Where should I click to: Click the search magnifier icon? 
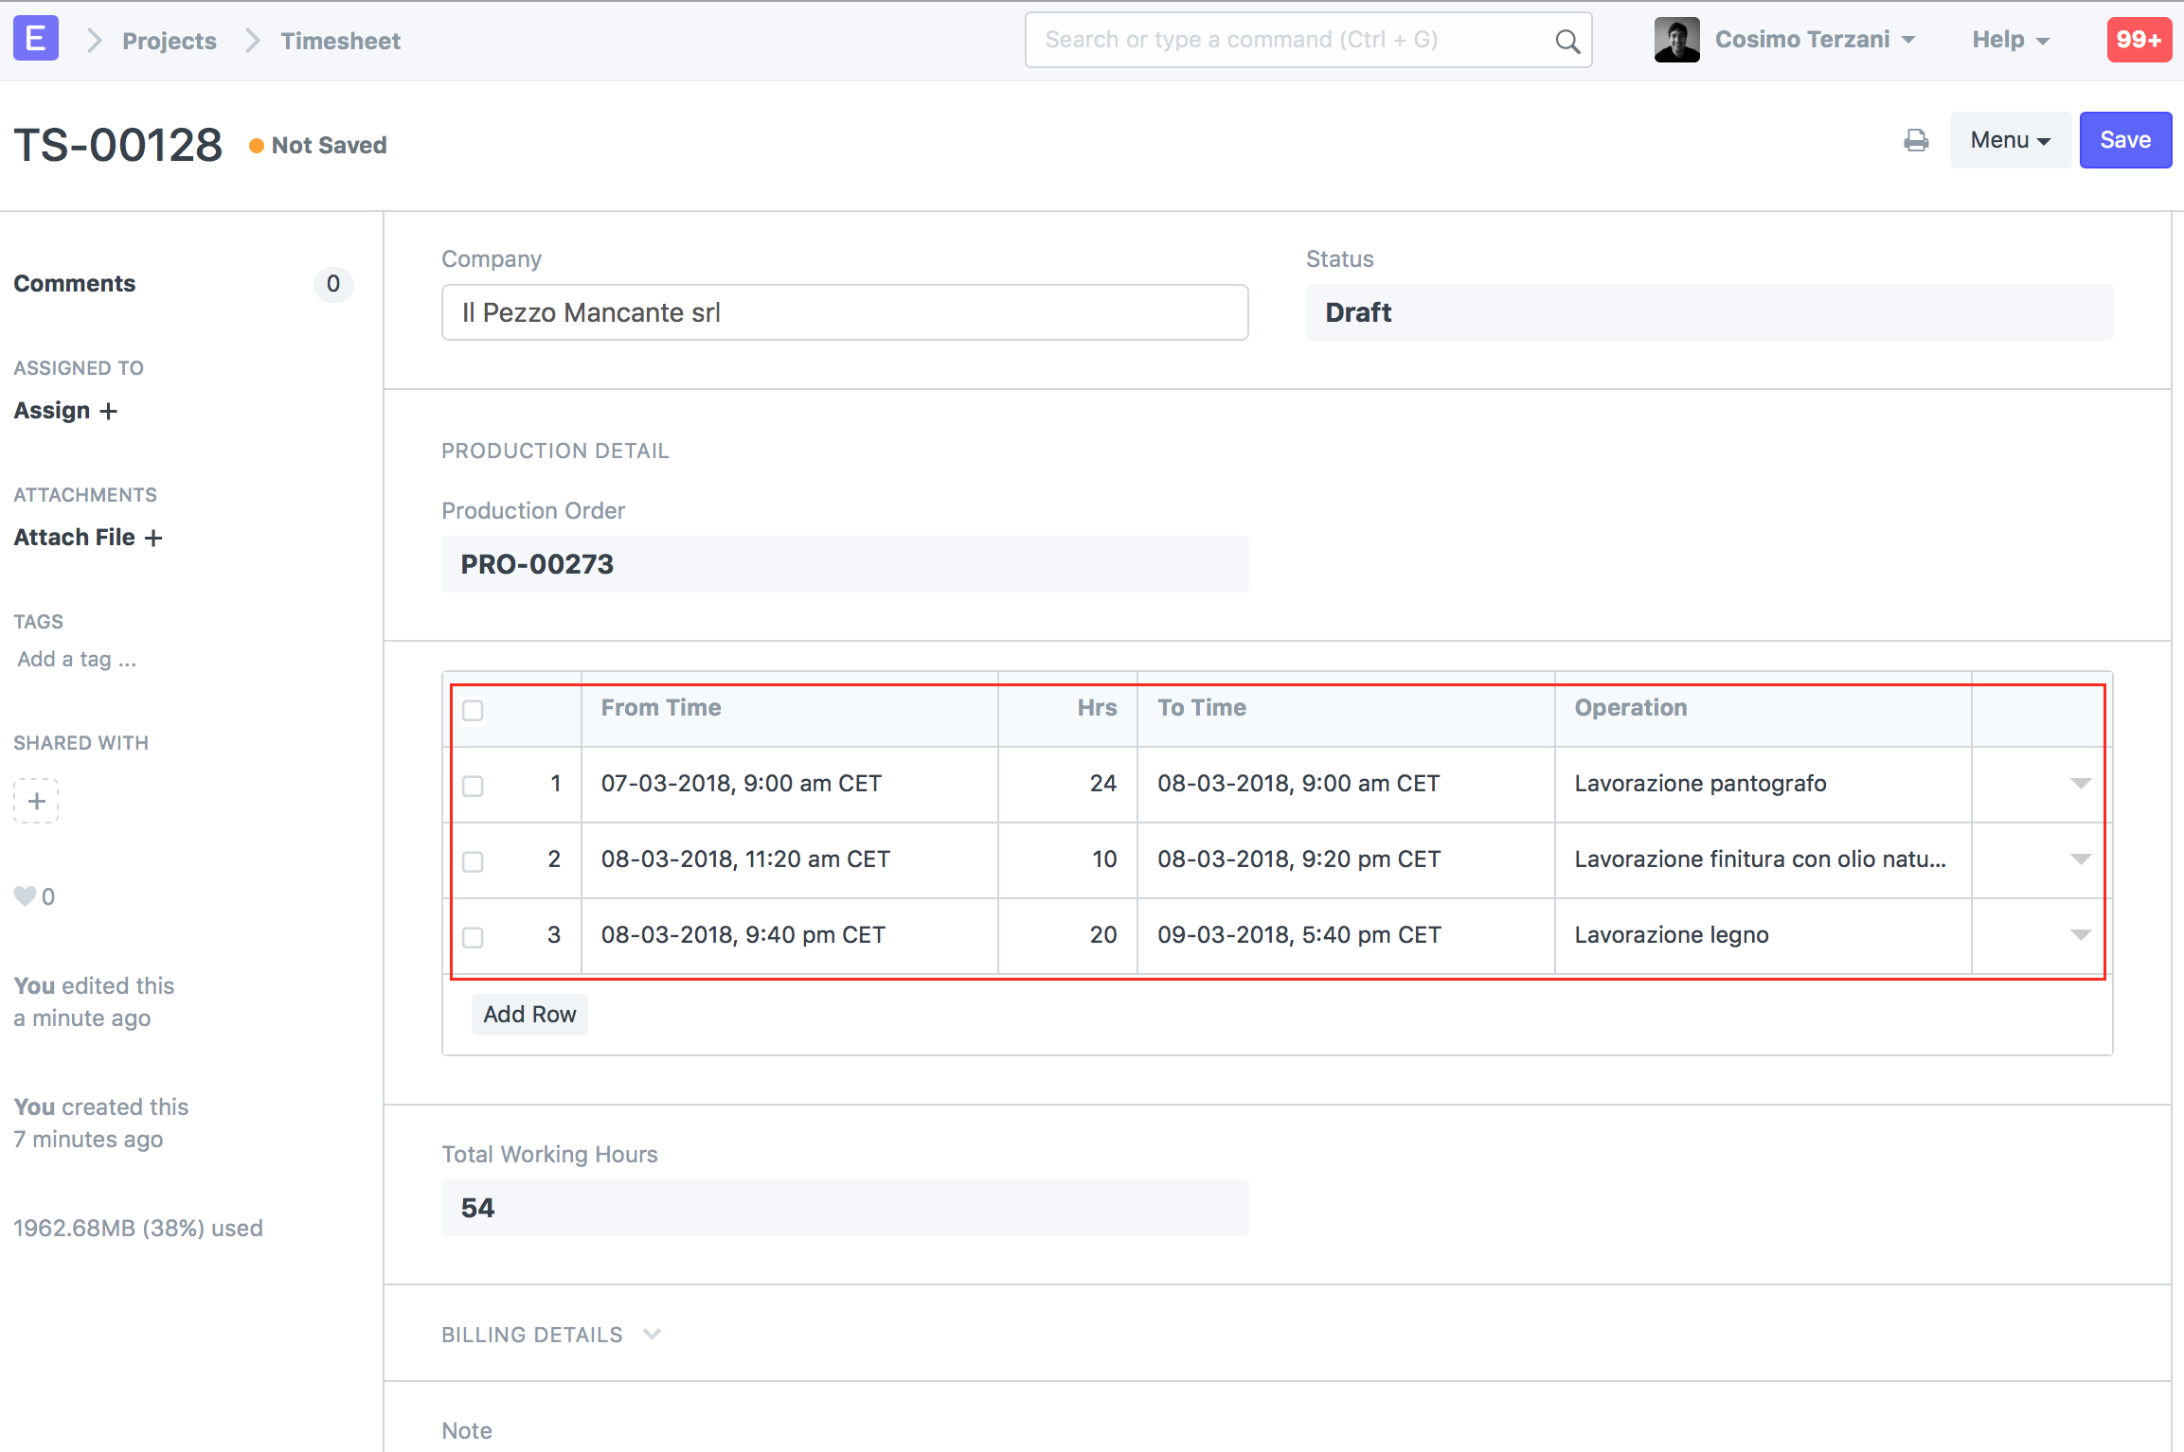click(1566, 40)
